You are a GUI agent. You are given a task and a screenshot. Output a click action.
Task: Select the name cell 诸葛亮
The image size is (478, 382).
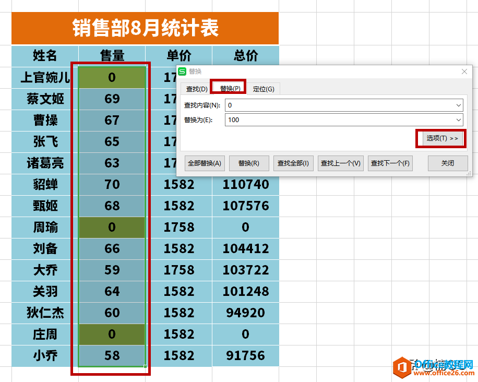(x=45, y=163)
